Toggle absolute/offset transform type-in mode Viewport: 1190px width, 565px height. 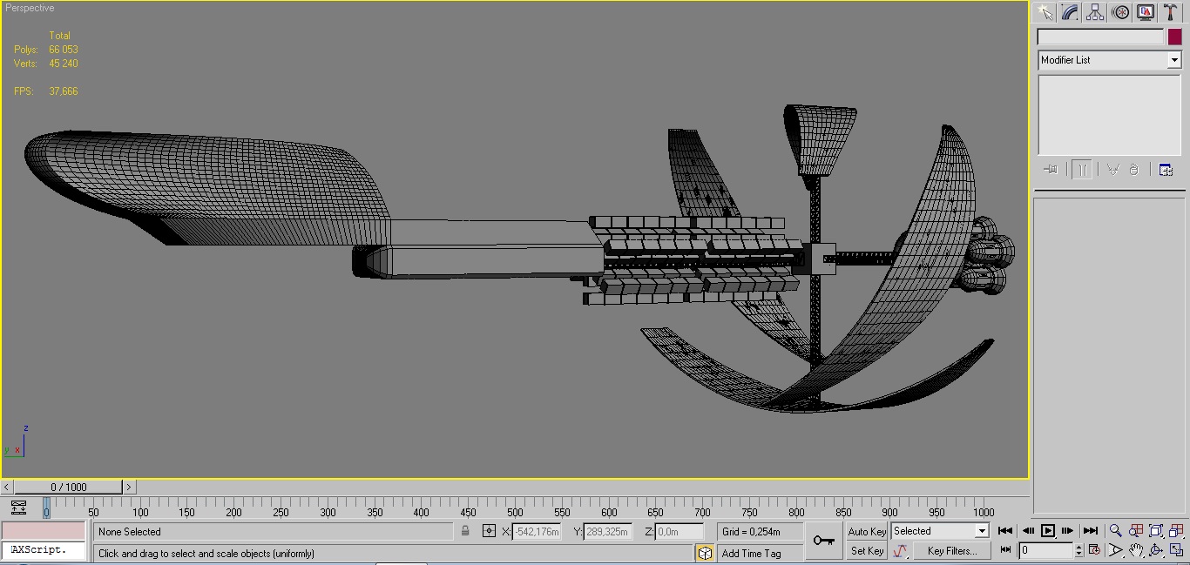pos(489,531)
